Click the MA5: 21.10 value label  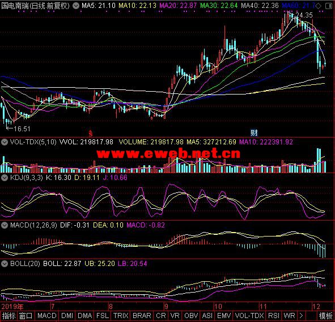coord(99,6)
